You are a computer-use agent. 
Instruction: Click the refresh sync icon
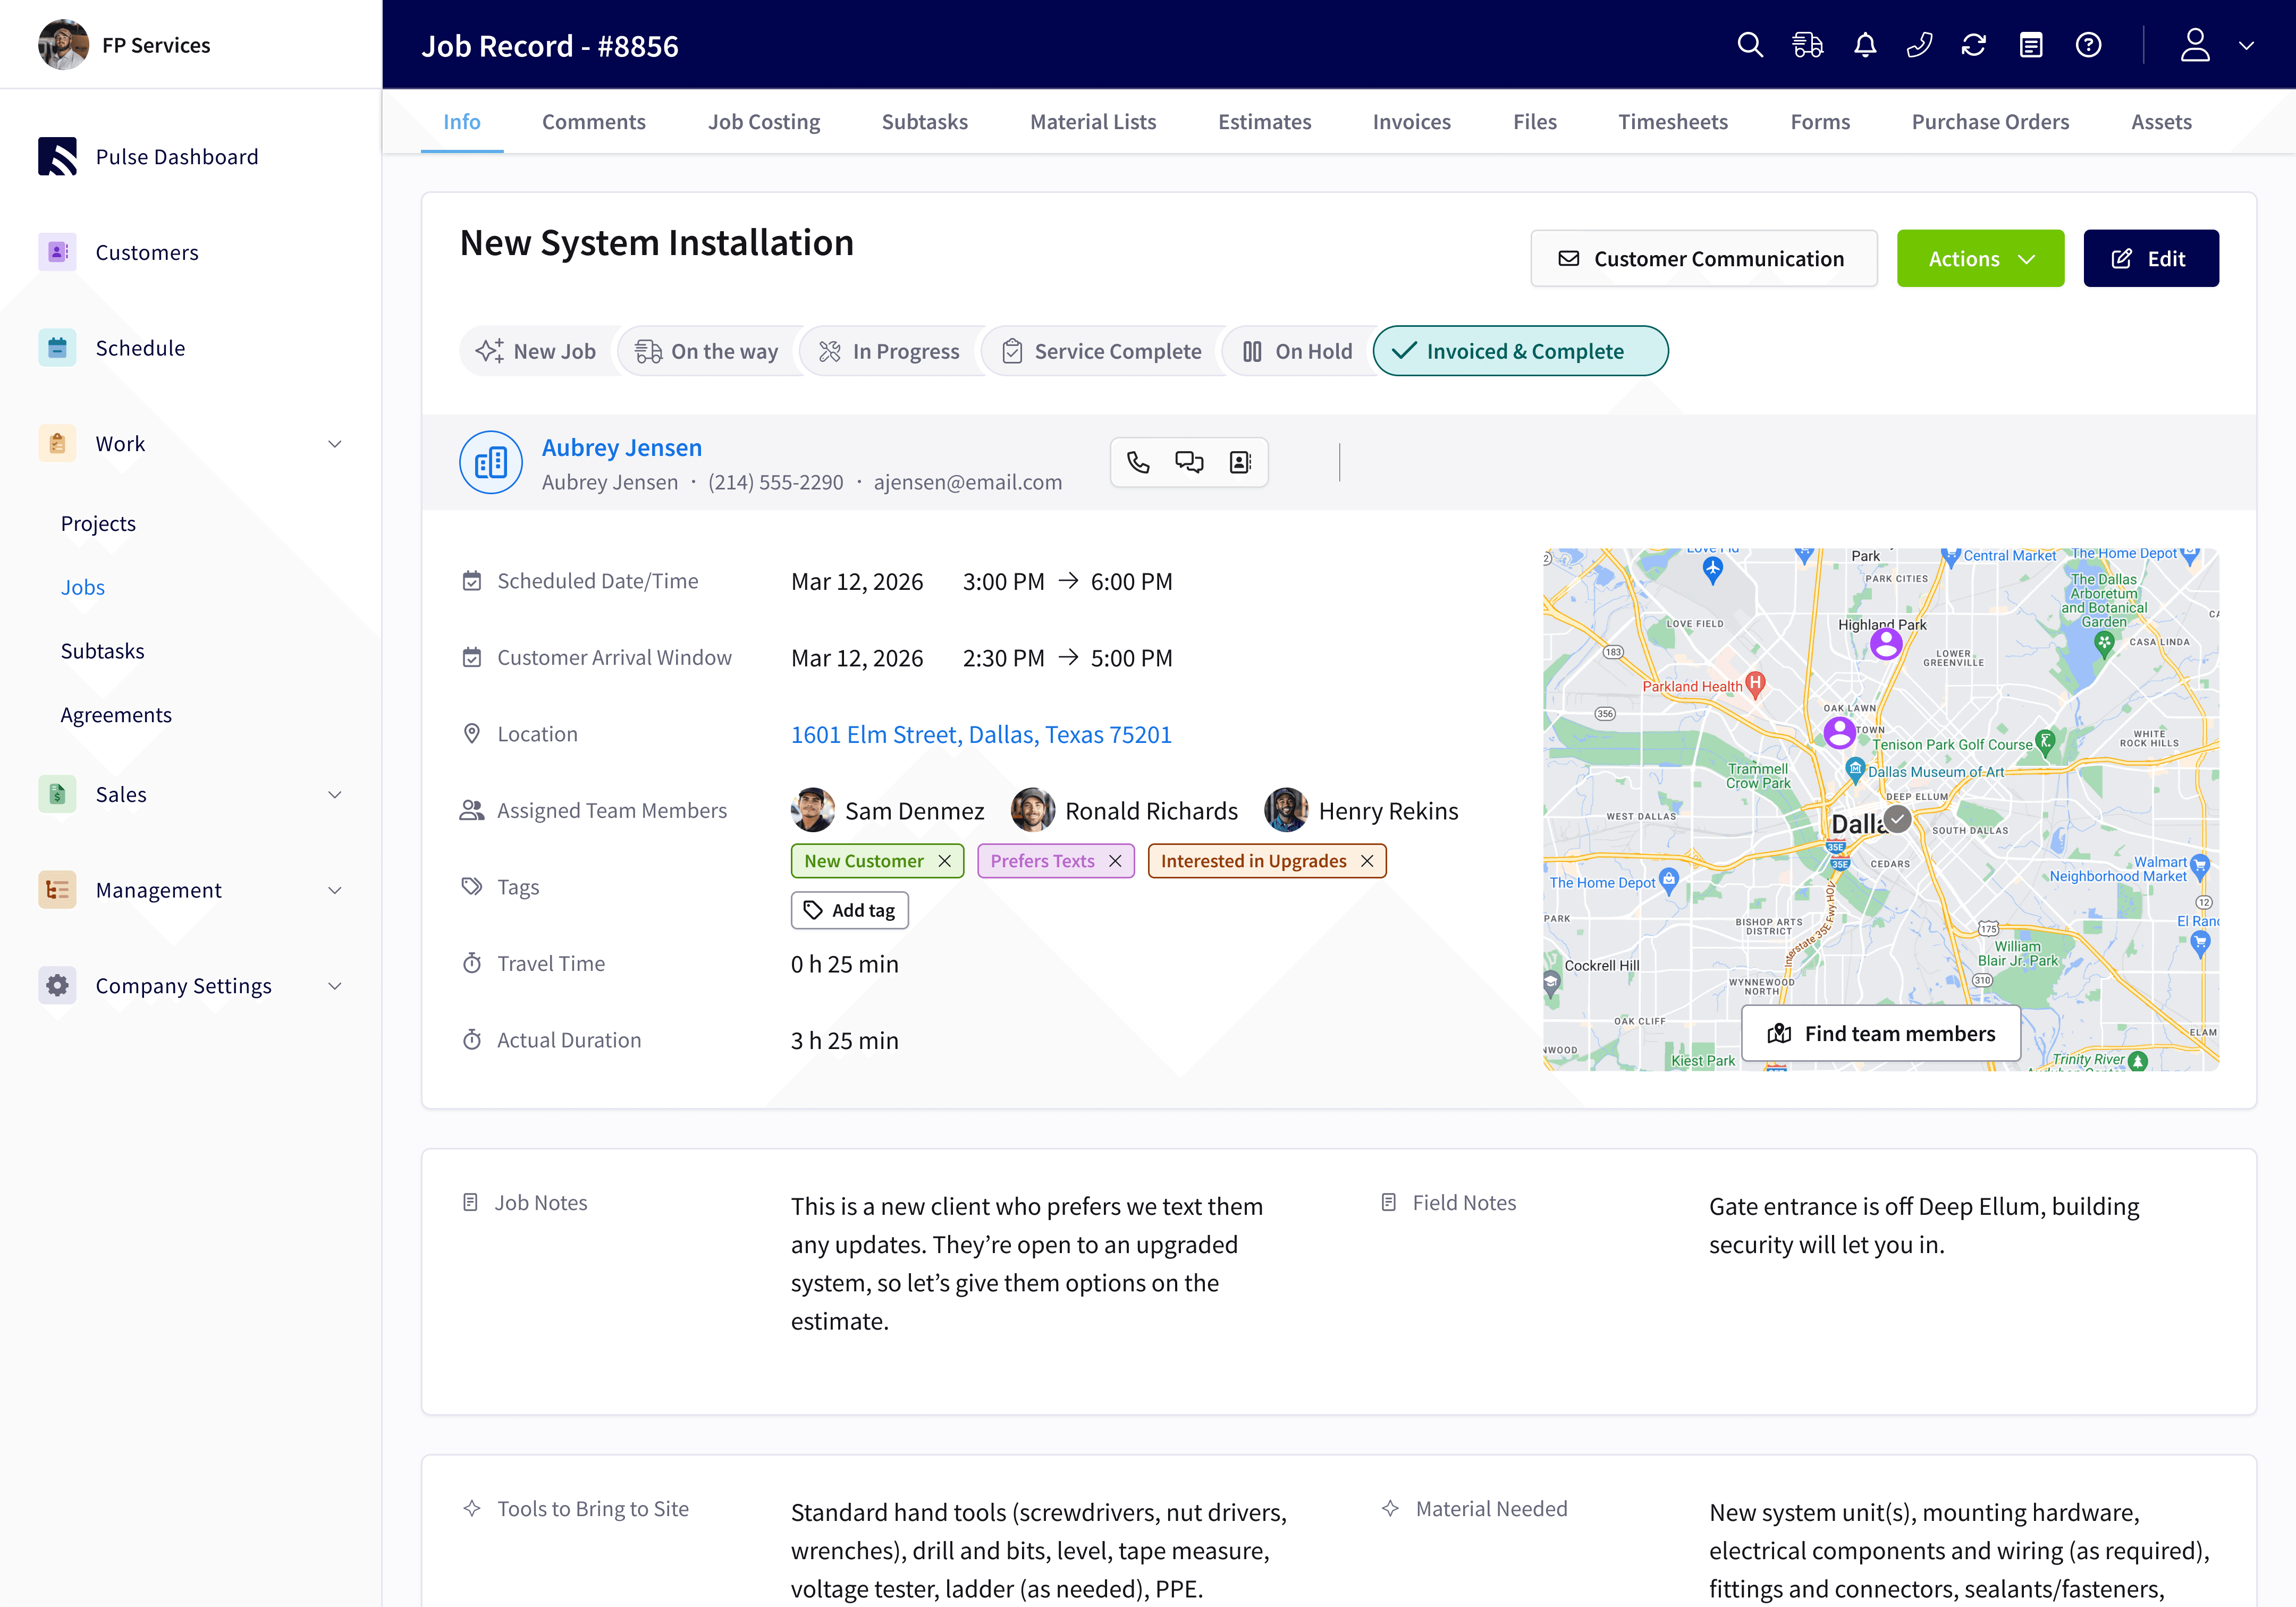point(1973,45)
